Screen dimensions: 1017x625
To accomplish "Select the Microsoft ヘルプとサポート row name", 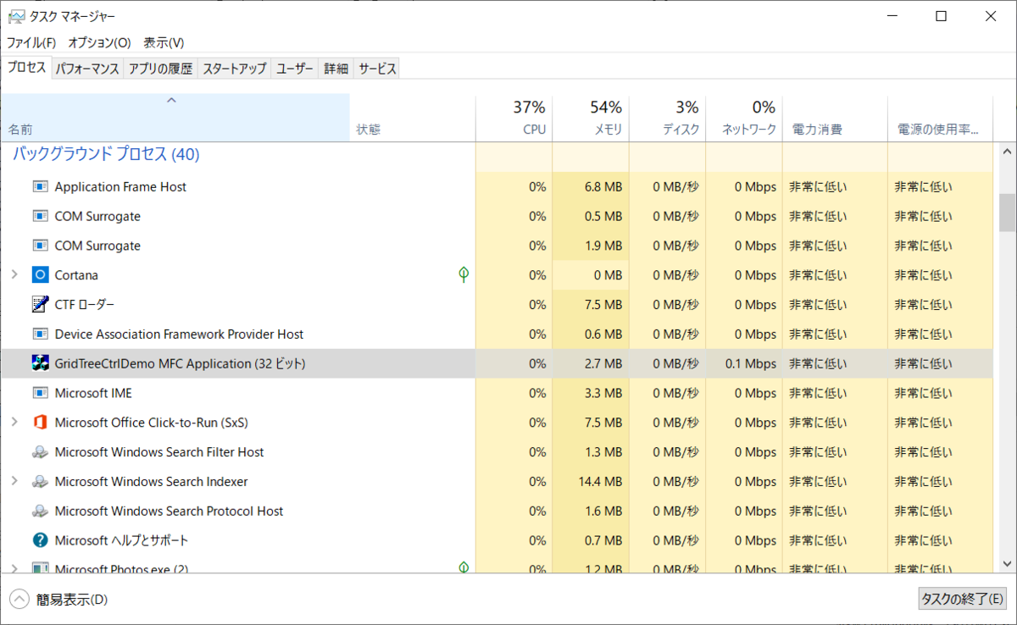I will click(x=121, y=540).
